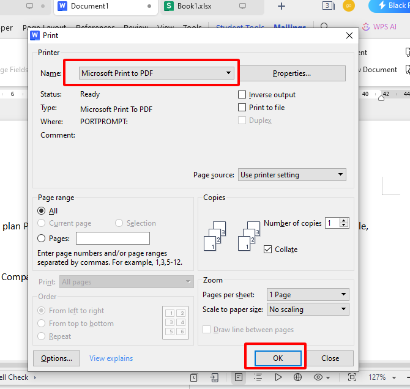Viewport: 410px width, 389px height.
Task: Switch to Outline view icon
Action: [258, 377]
